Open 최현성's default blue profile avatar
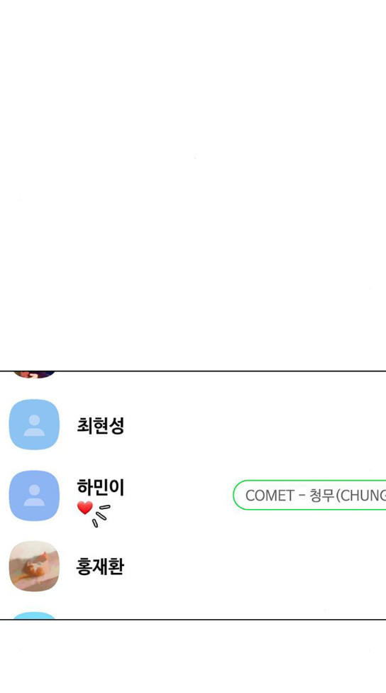The width and height of the screenshot is (386, 693). [34, 425]
